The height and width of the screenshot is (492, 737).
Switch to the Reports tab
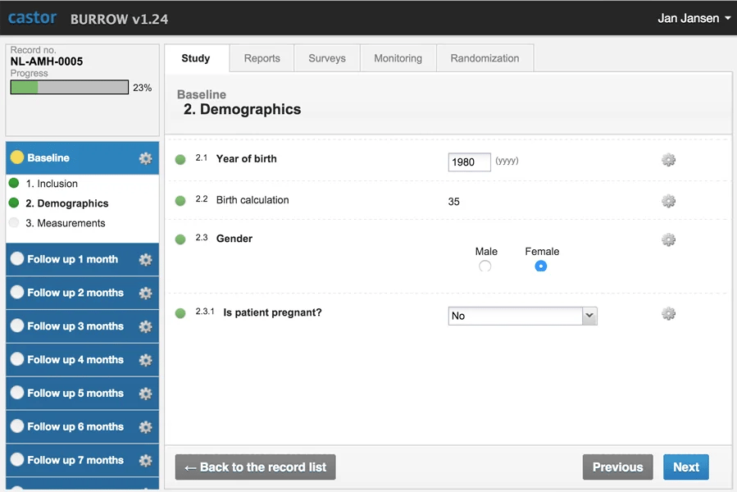tap(262, 58)
